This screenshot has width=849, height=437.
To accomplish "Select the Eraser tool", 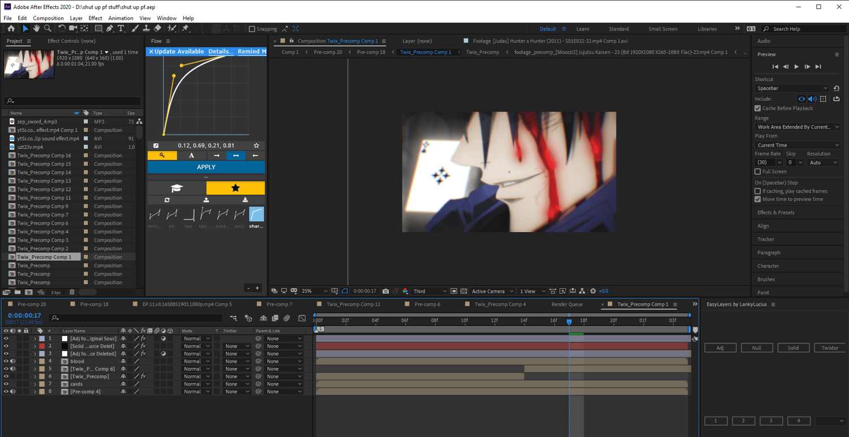I will pos(158,28).
